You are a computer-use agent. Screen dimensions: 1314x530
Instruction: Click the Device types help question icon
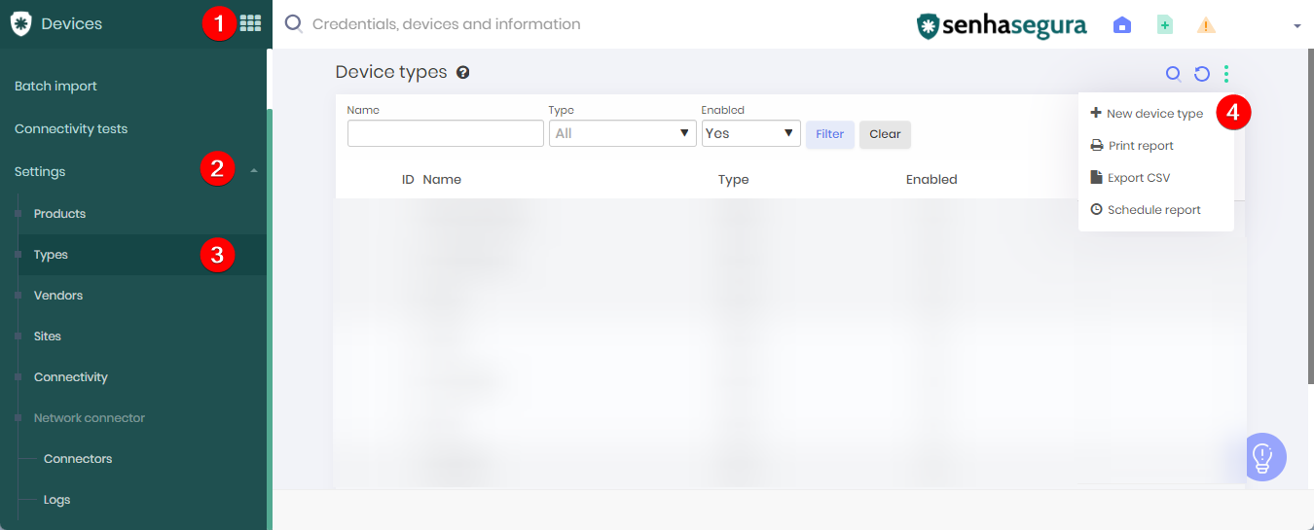tap(463, 72)
